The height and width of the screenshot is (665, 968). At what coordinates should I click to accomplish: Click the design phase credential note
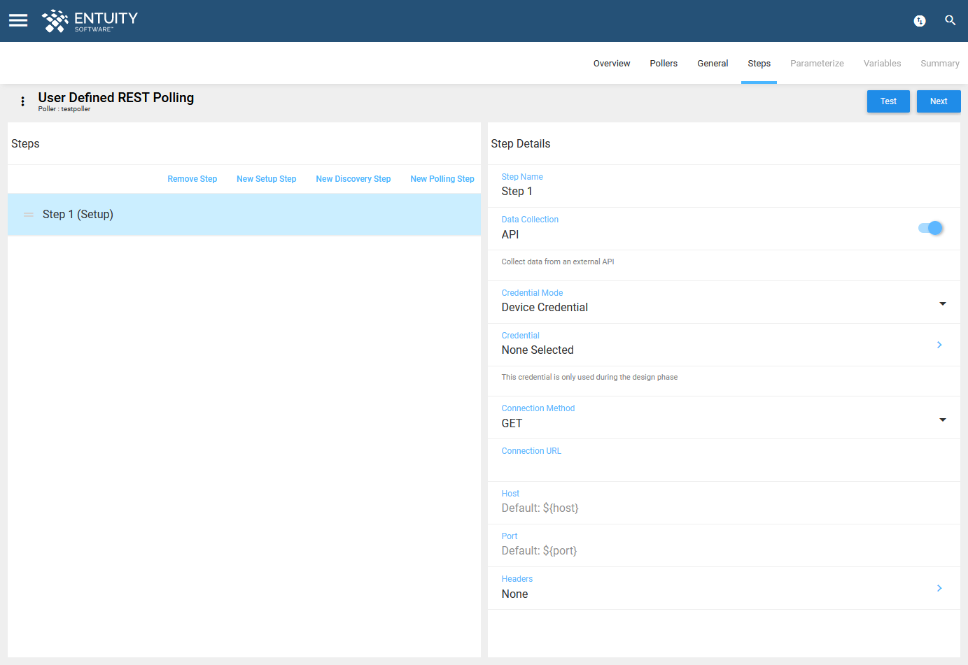click(x=589, y=377)
